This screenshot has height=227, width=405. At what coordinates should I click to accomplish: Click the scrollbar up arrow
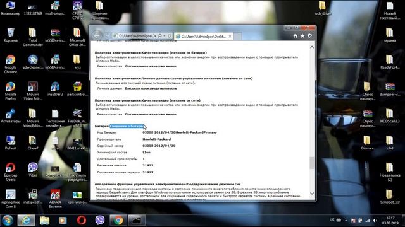click(x=312, y=47)
